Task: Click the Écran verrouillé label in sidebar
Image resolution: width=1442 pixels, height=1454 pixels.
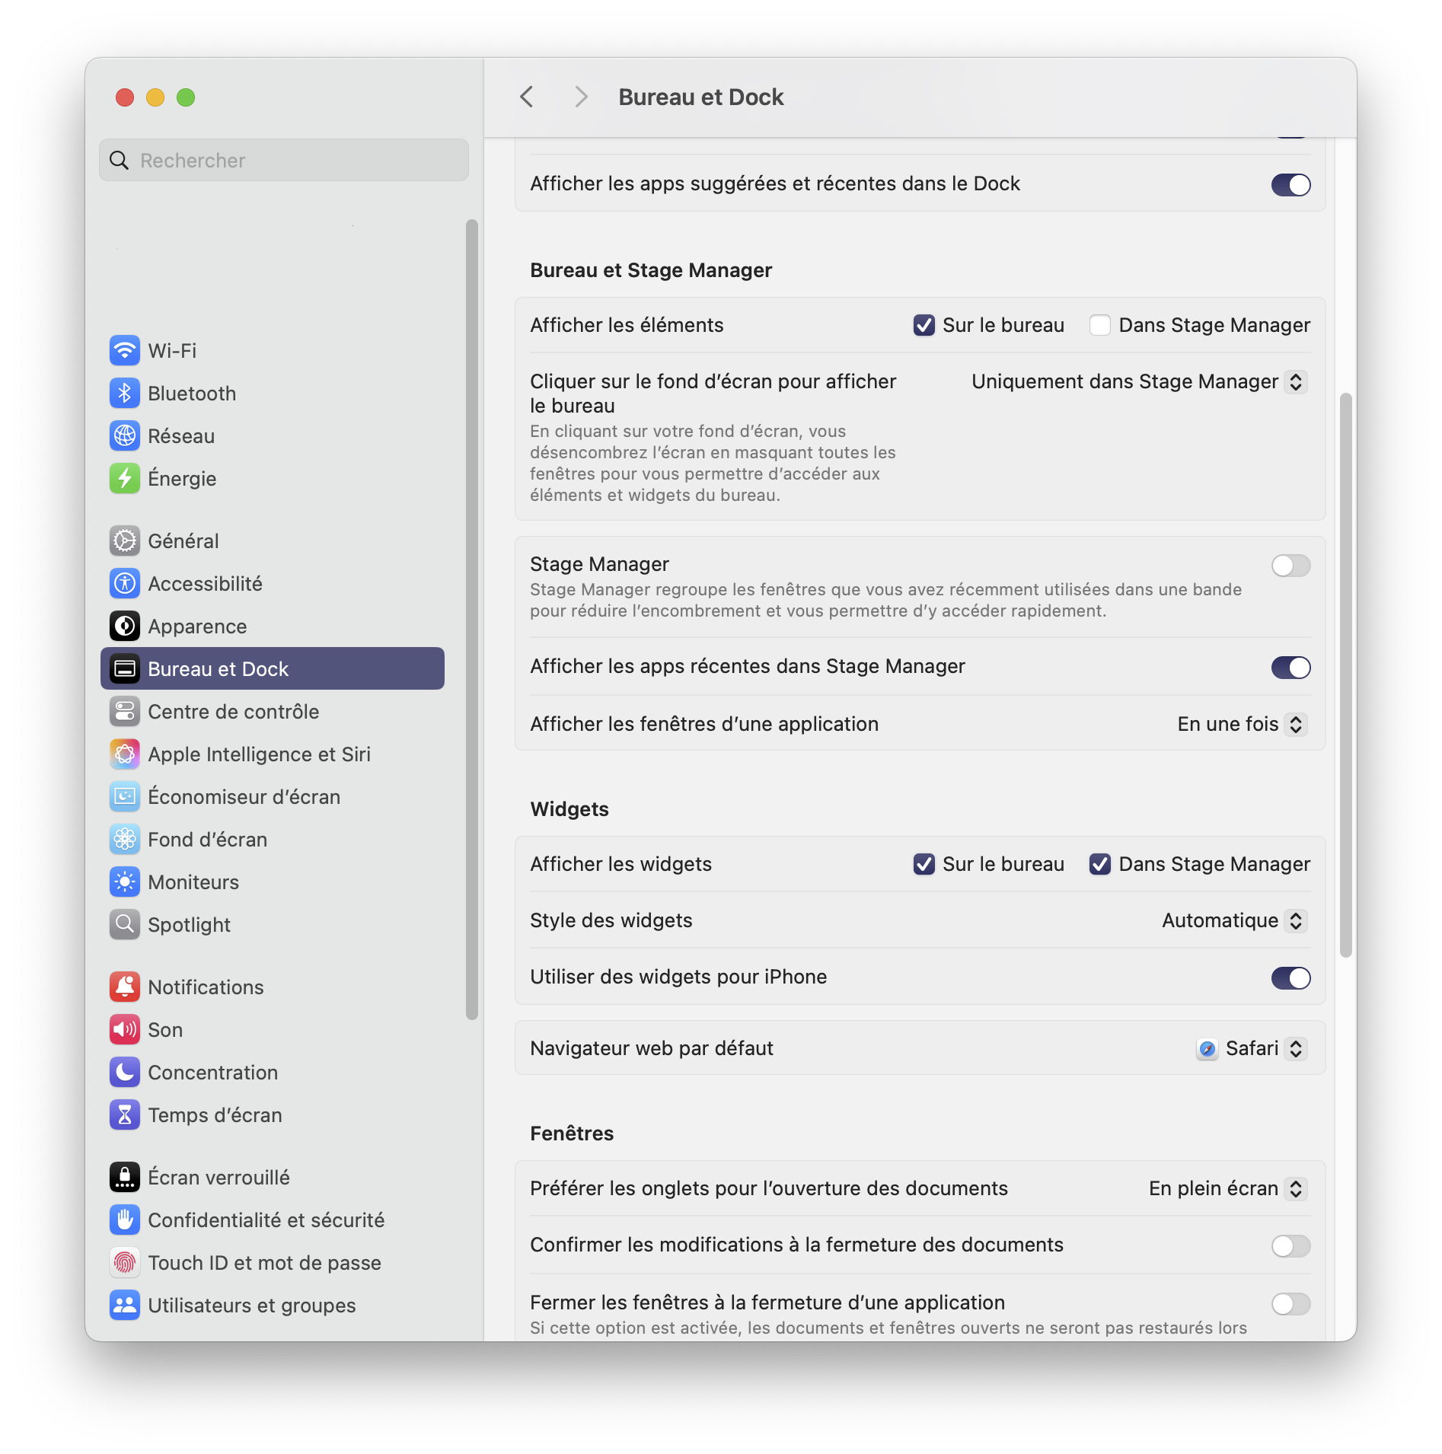Action: (219, 1178)
